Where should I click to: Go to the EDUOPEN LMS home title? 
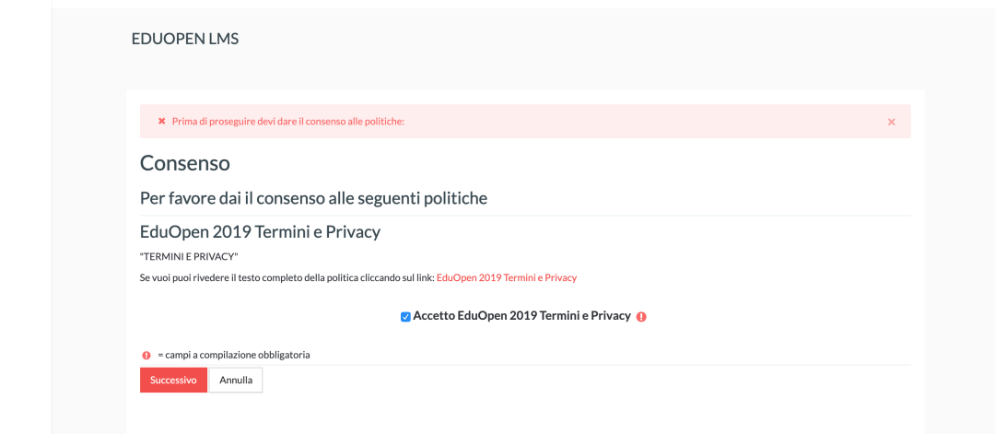click(x=185, y=39)
